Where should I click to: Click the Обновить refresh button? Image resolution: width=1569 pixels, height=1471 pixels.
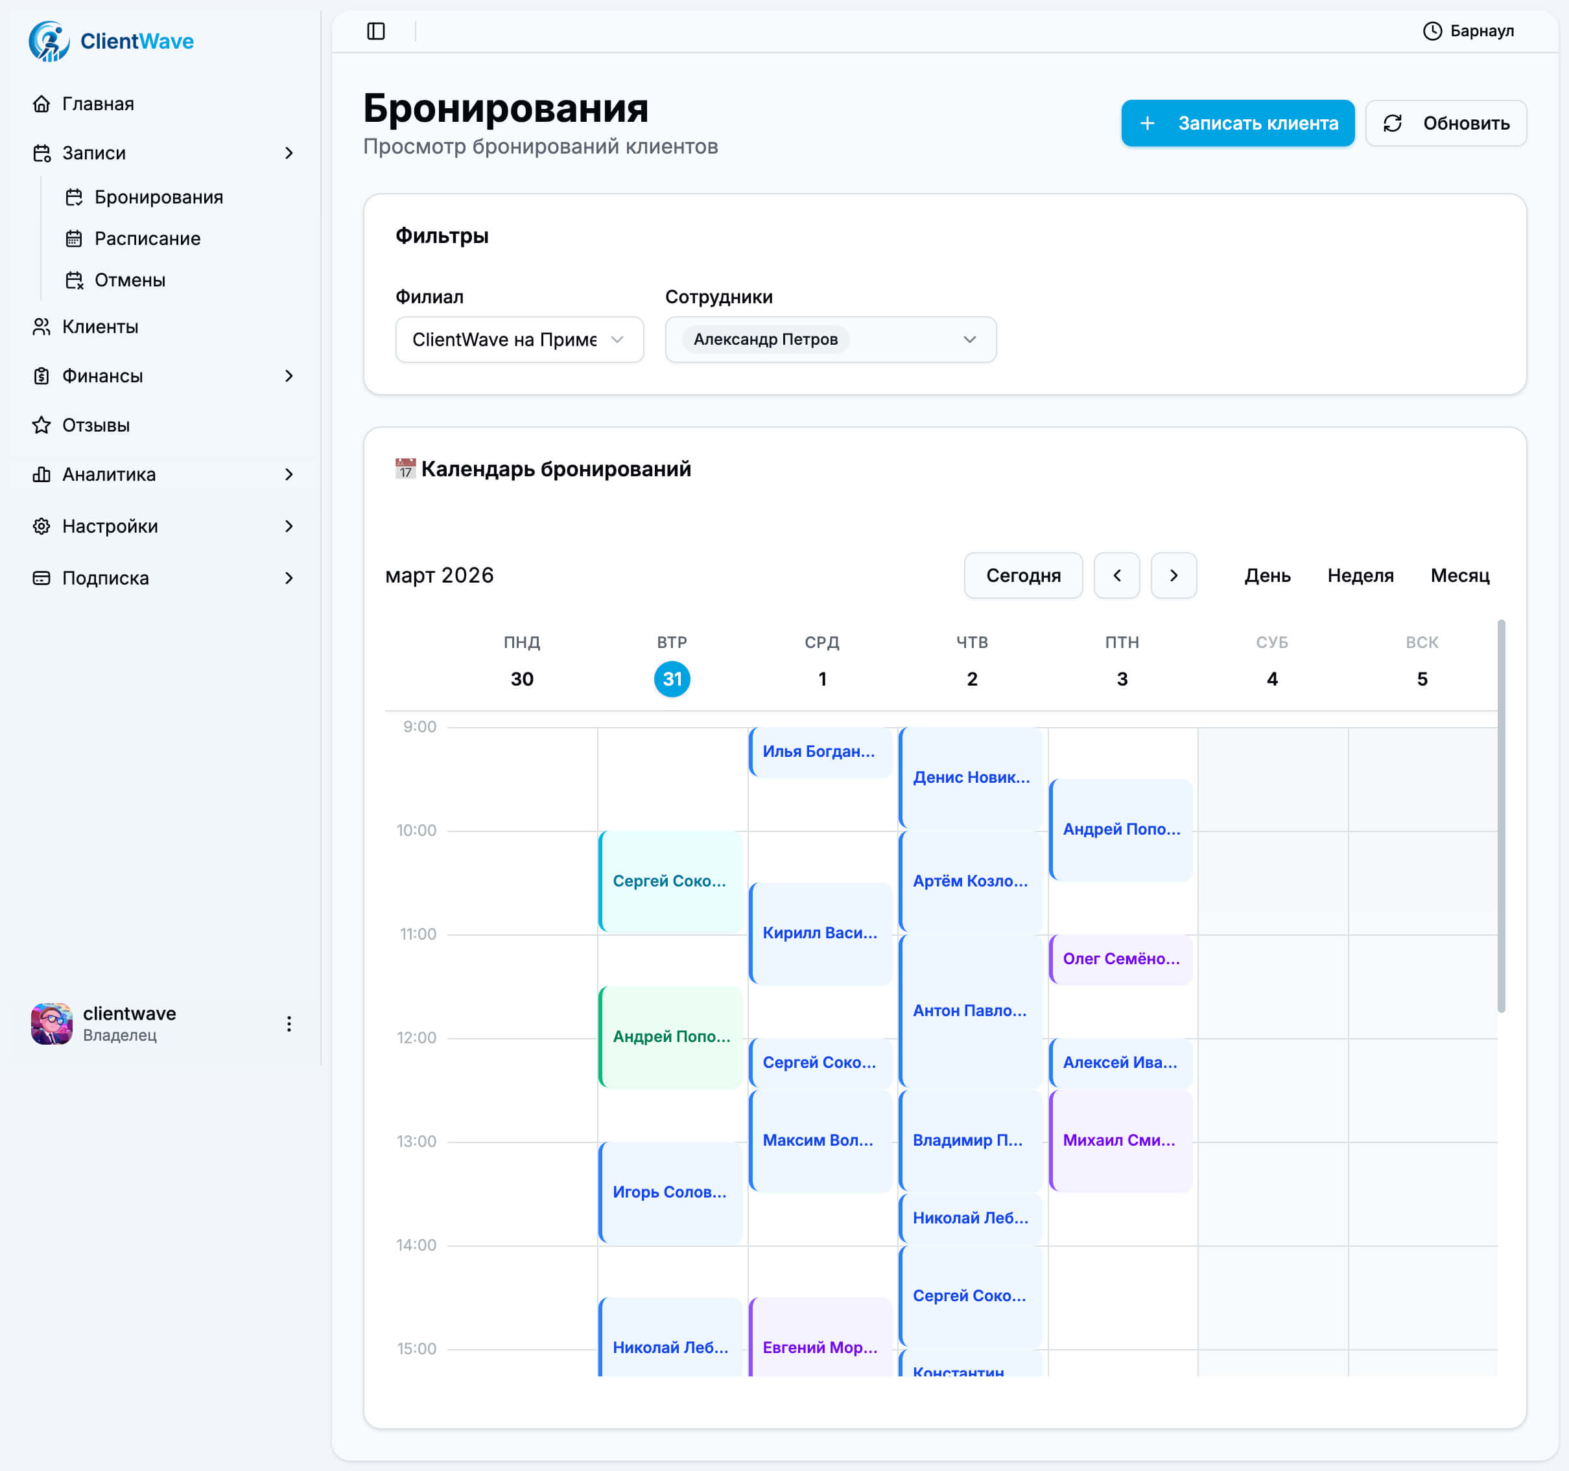tap(1445, 123)
